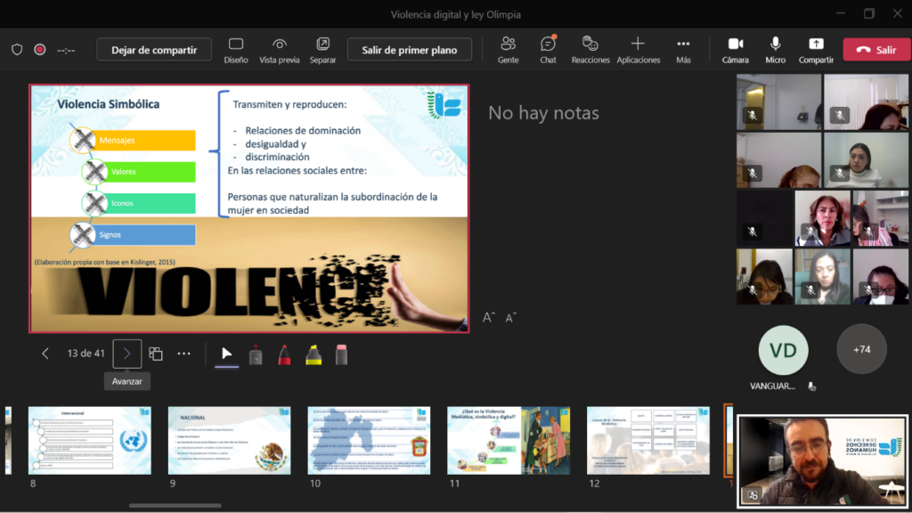Viewport: 912px width, 513px height.
Task: Toggle the Cámara on or off
Action: (x=735, y=50)
